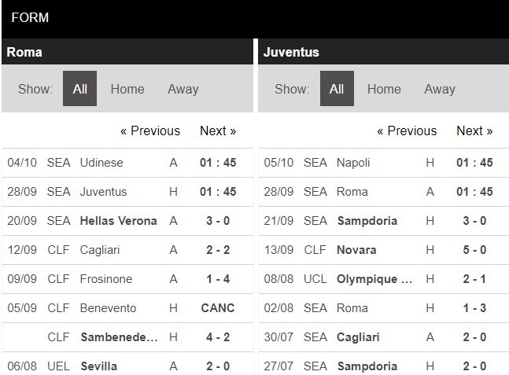
Task: Click the Olympique team name link
Action: (x=375, y=279)
